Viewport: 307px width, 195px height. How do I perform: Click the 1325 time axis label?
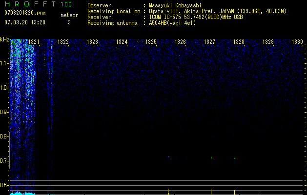pos(151,42)
